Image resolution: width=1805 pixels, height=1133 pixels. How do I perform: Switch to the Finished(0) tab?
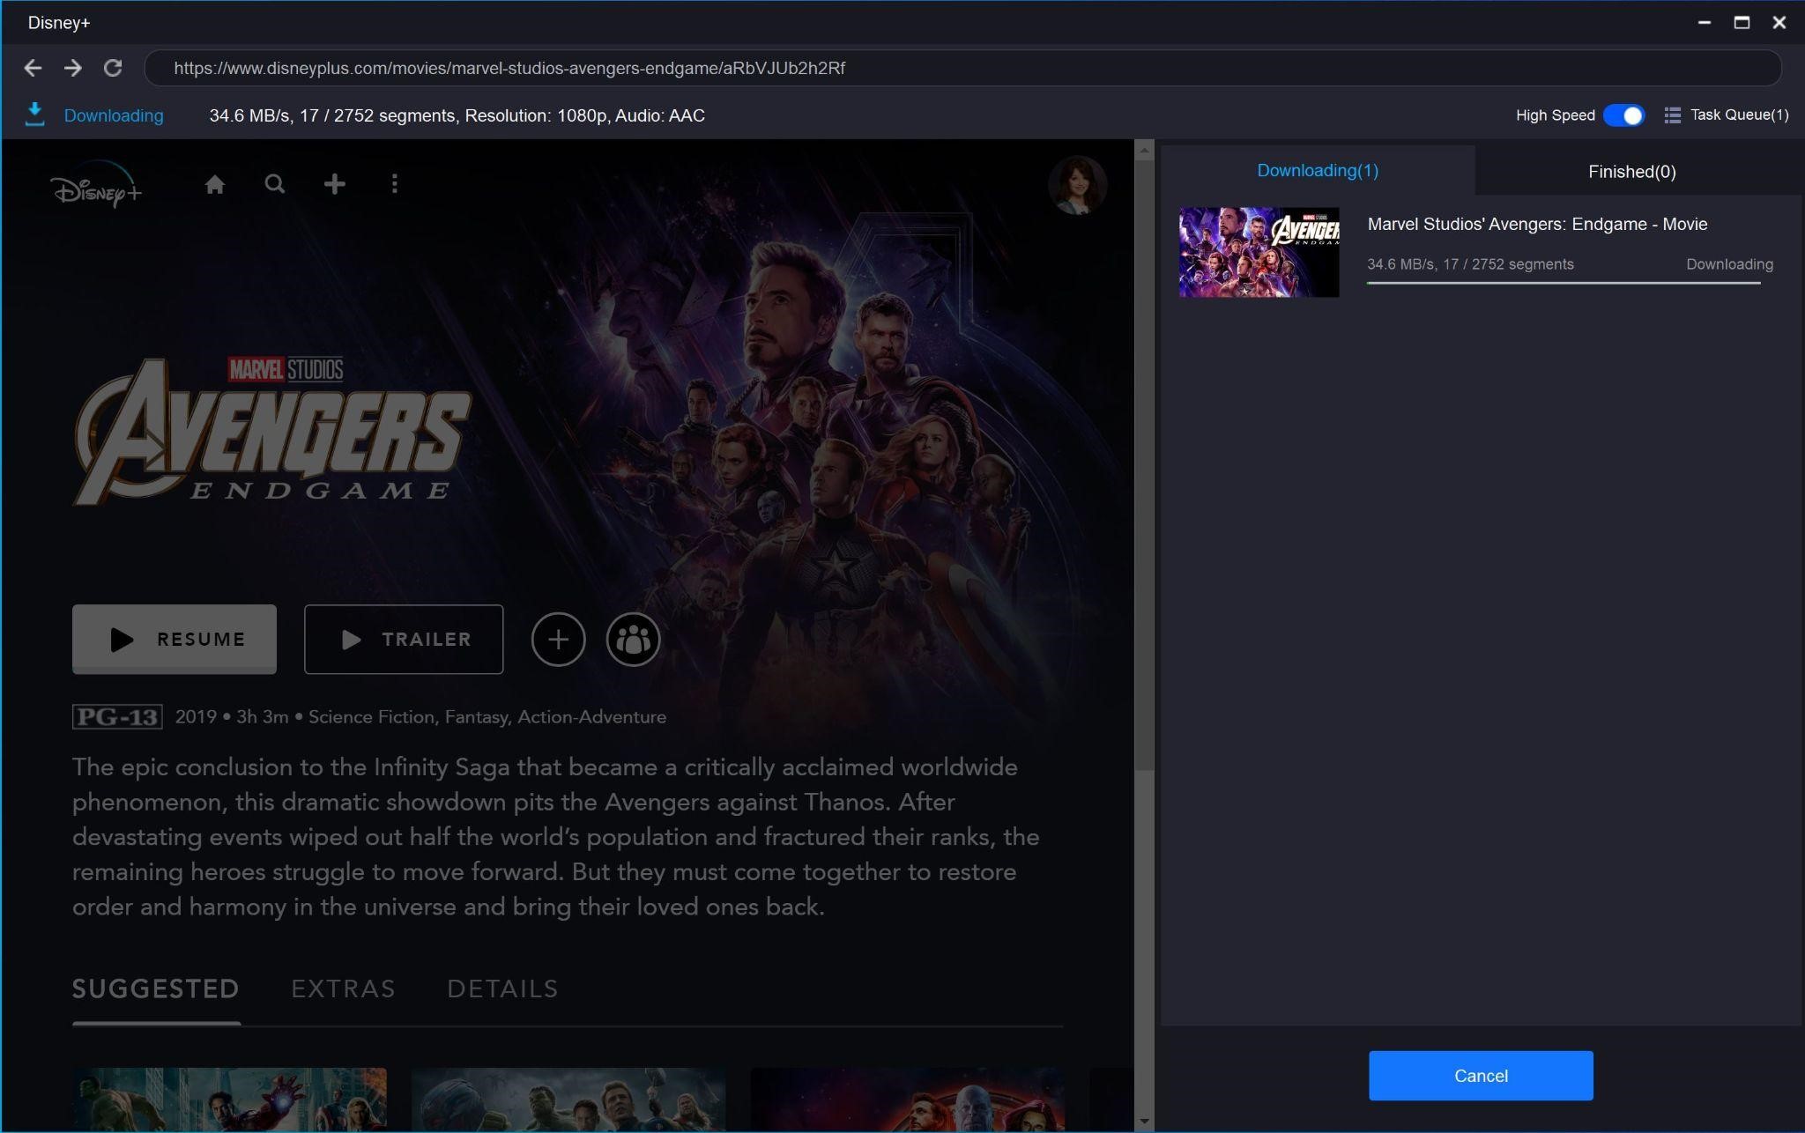pos(1632,172)
